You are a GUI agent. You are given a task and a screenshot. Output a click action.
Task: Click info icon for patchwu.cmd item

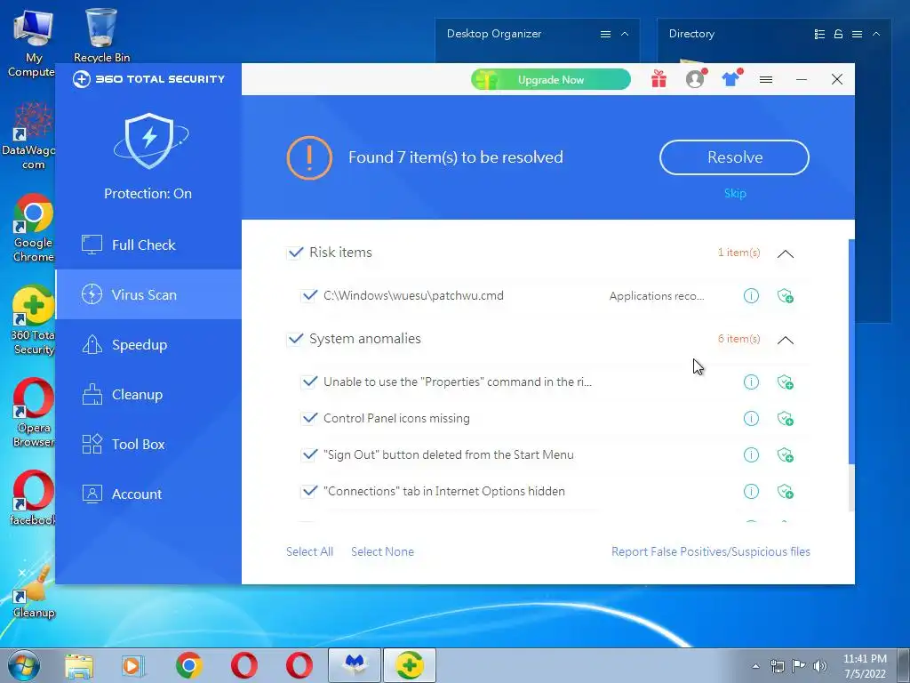[x=751, y=295]
